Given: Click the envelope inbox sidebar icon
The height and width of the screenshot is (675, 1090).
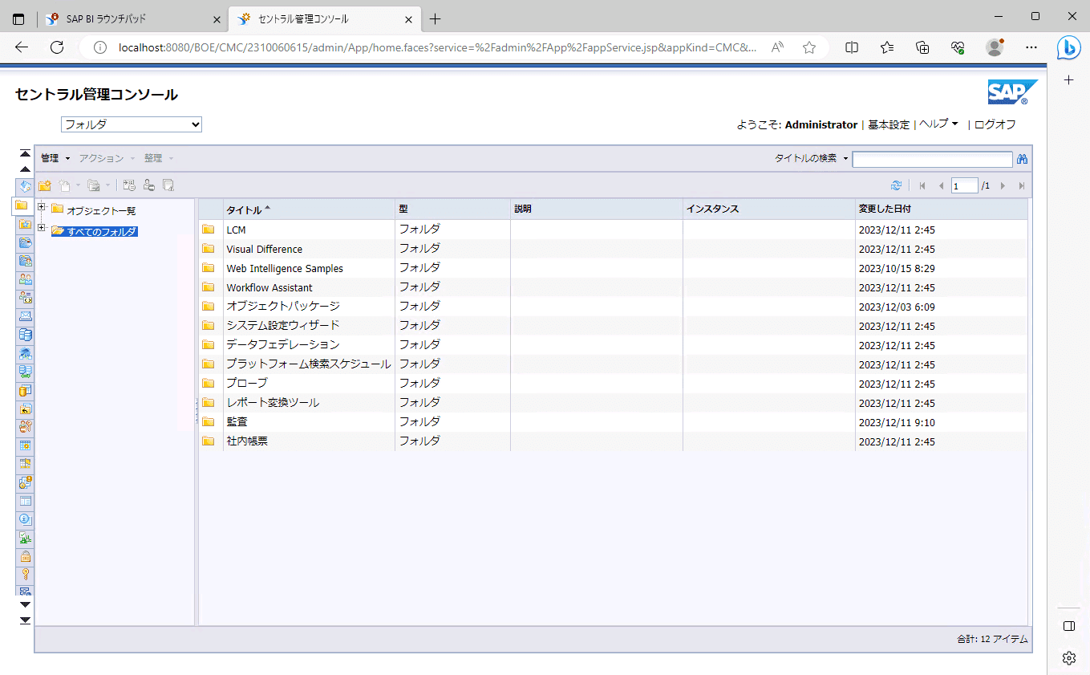Looking at the screenshot, I should (x=25, y=316).
